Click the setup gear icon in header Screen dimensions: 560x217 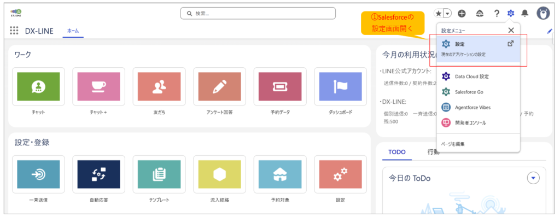(x=511, y=14)
